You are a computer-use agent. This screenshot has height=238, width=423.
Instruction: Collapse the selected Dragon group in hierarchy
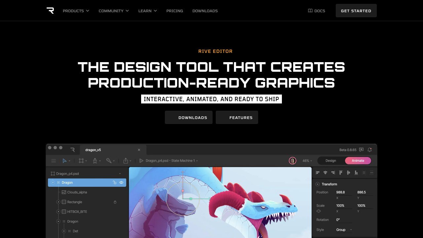(53, 182)
